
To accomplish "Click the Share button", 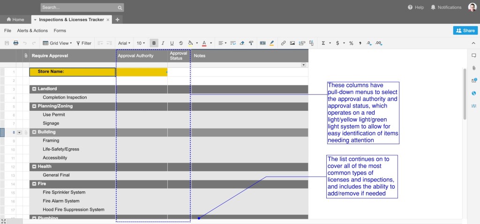I will [x=465, y=30].
